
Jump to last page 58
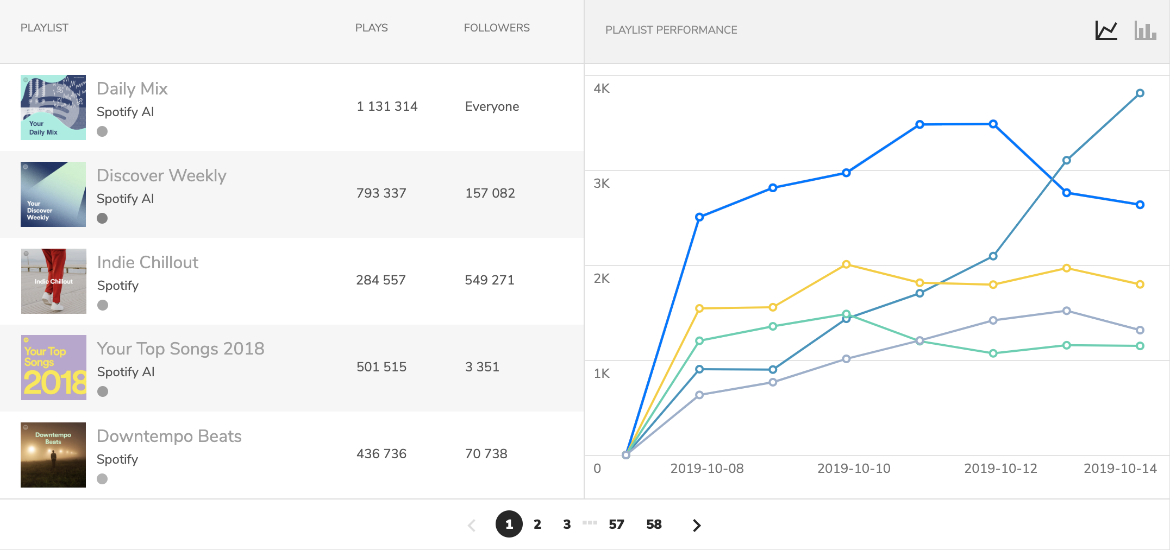pyautogui.click(x=654, y=524)
